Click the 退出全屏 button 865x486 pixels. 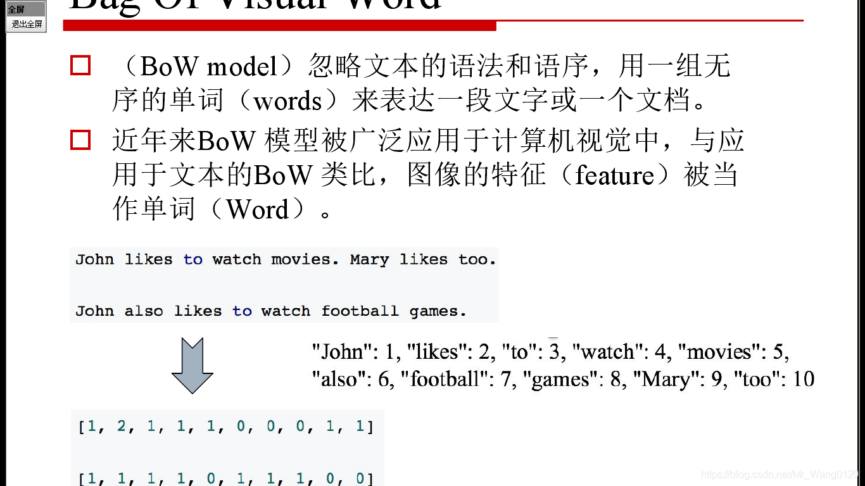[27, 24]
